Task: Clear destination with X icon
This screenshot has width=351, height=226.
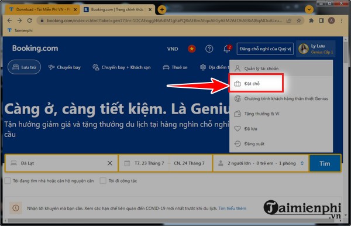Action: coord(110,163)
